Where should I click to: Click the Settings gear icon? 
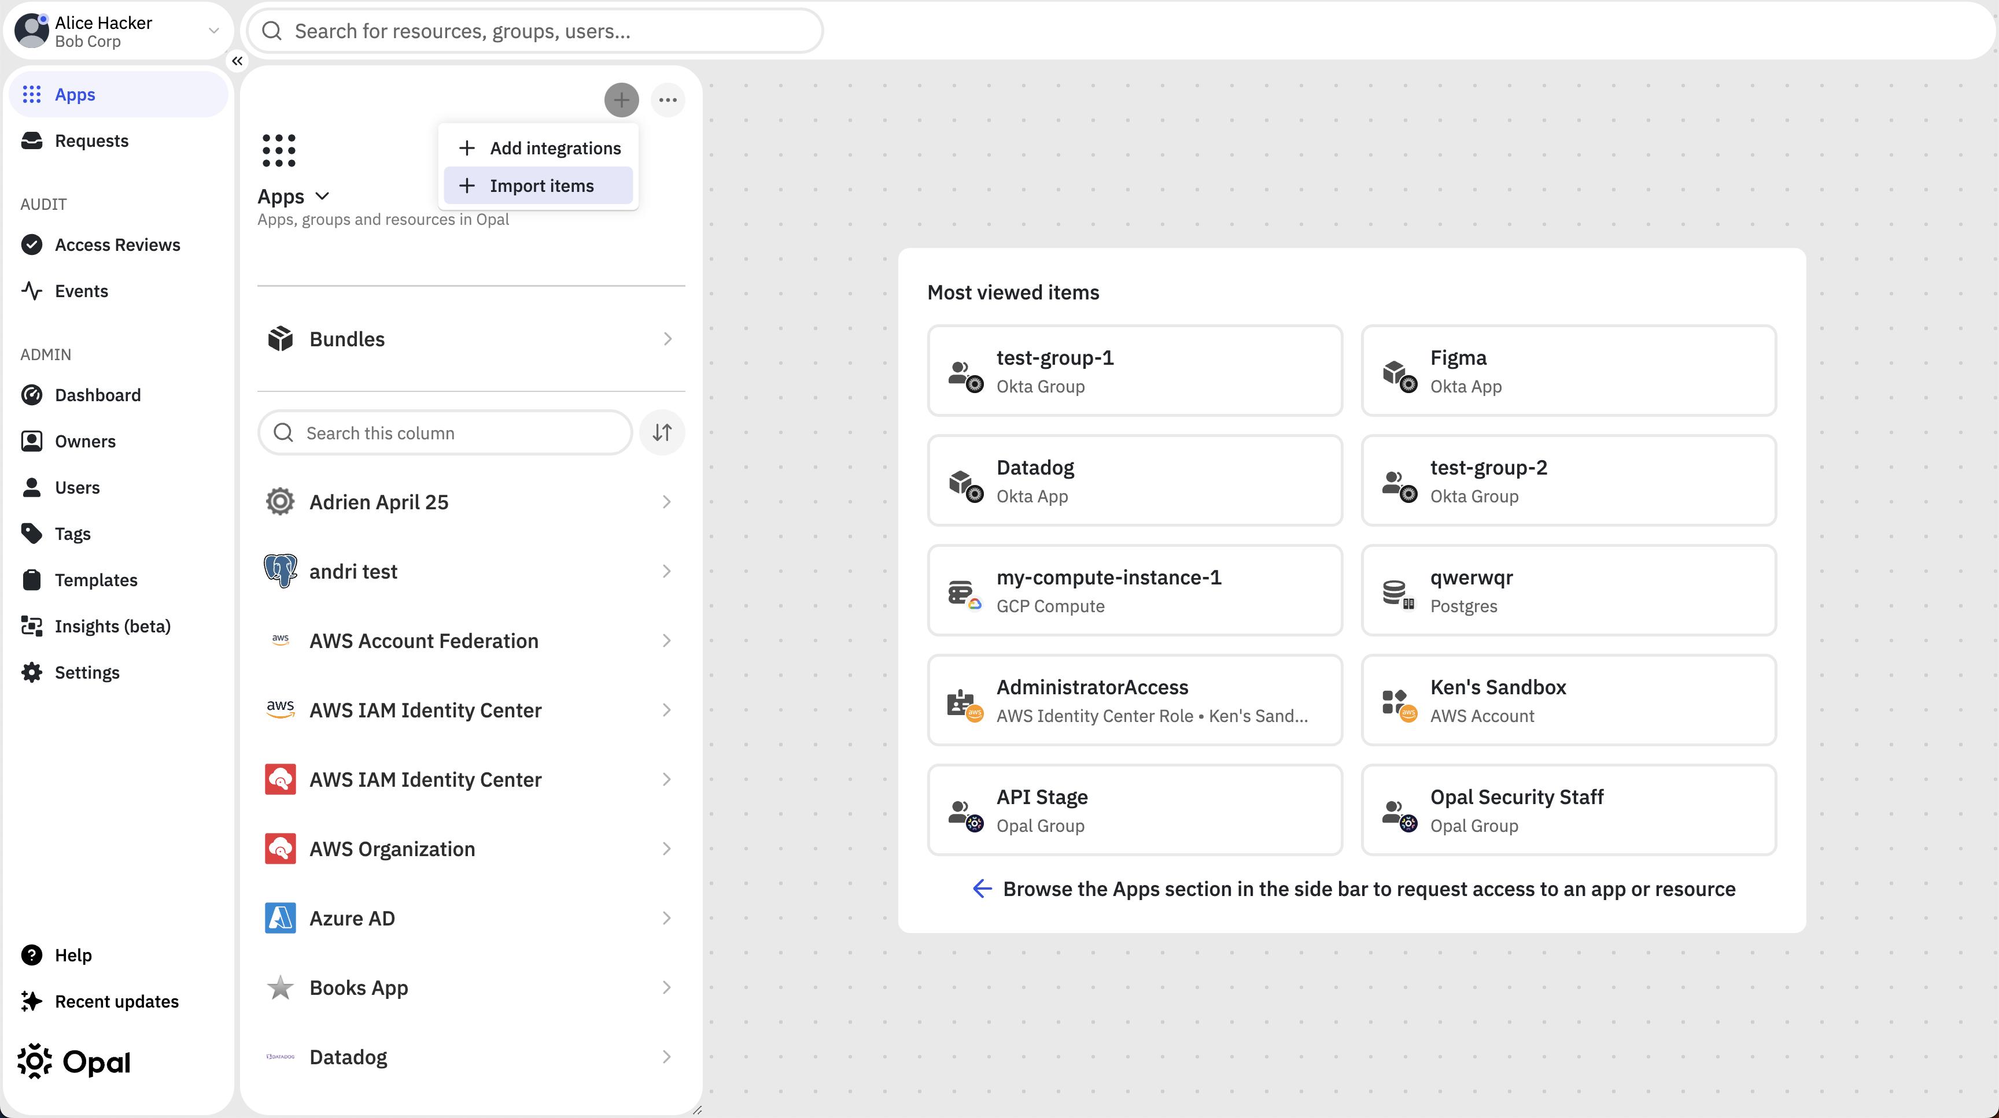[32, 672]
